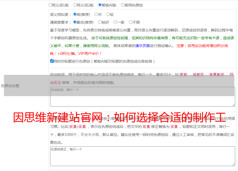This screenshot has height=171, width=238.
Task: Set 语义相似度 to 低
Action: click(x=108, y=14)
